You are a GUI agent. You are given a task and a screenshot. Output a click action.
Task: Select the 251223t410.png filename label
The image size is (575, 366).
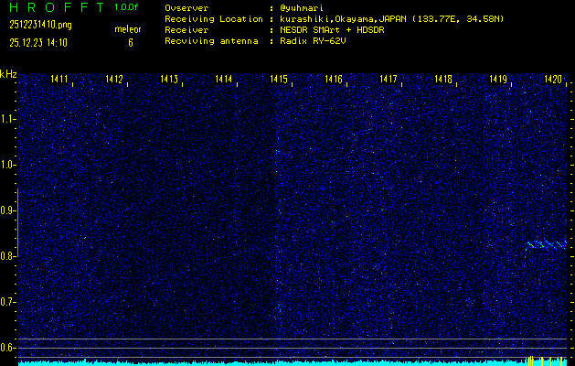pyautogui.click(x=38, y=26)
